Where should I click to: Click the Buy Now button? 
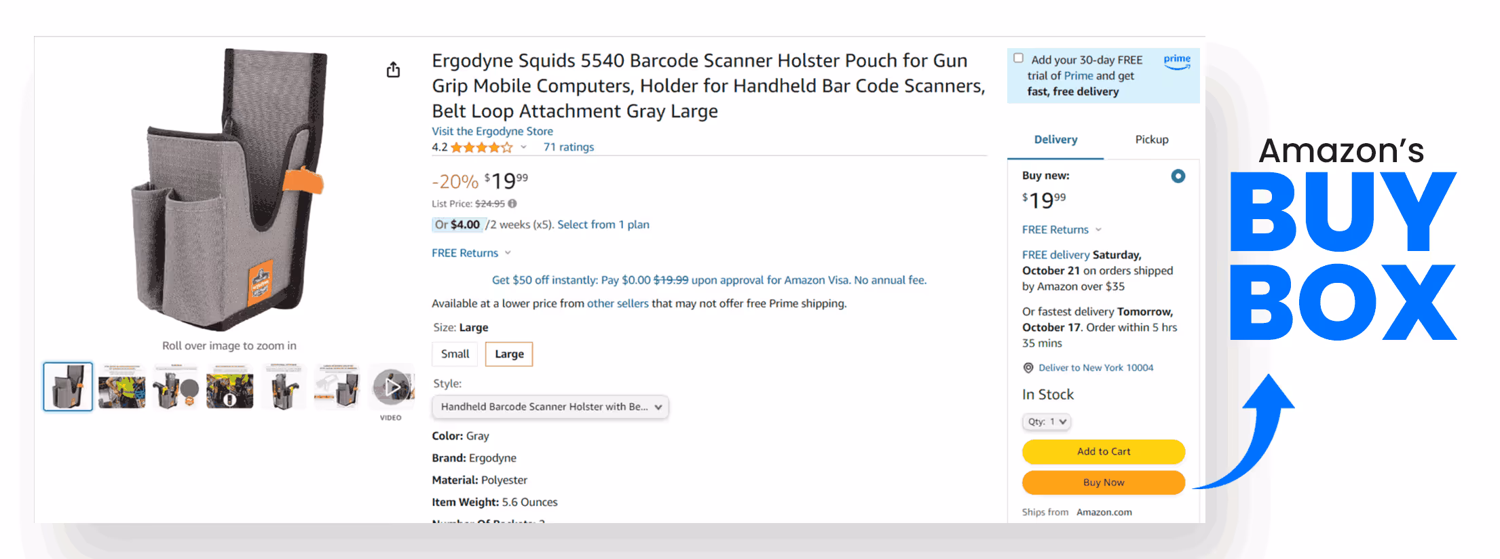pos(1104,483)
